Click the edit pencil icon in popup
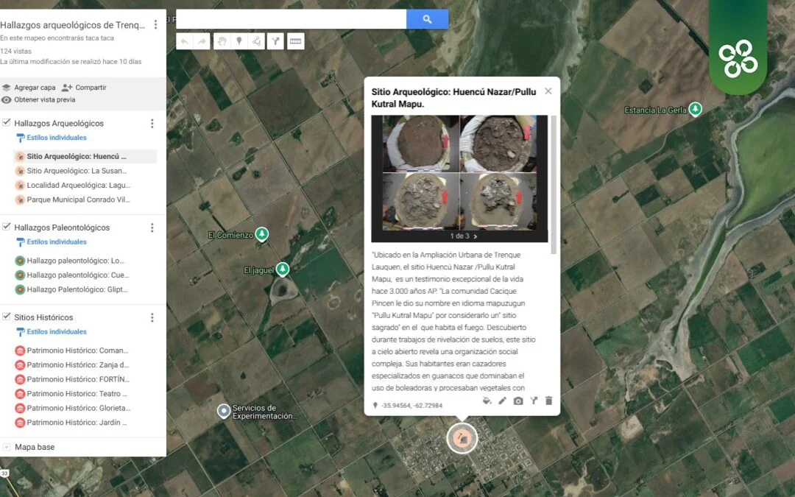The height and width of the screenshot is (497, 795). [502, 401]
